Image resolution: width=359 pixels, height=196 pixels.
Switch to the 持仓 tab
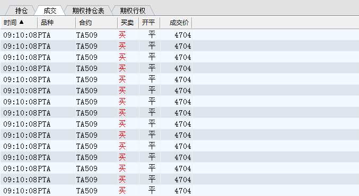click(21, 11)
